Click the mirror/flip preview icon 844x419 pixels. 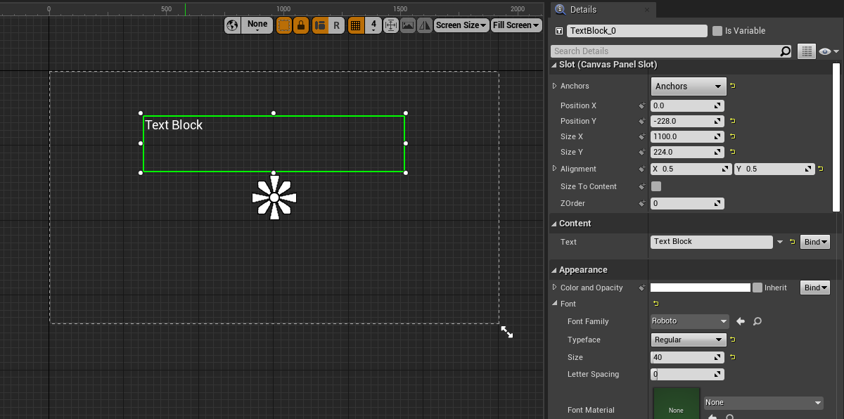(425, 25)
